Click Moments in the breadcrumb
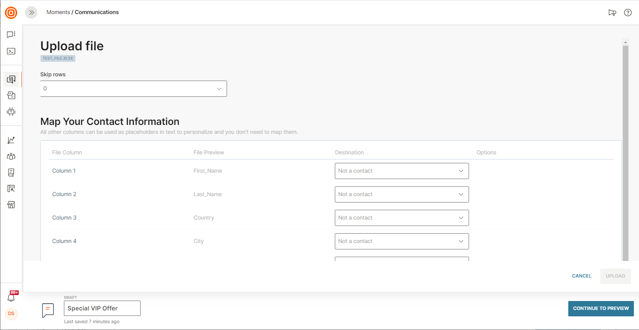Viewport: 639px width, 330px height. [58, 12]
